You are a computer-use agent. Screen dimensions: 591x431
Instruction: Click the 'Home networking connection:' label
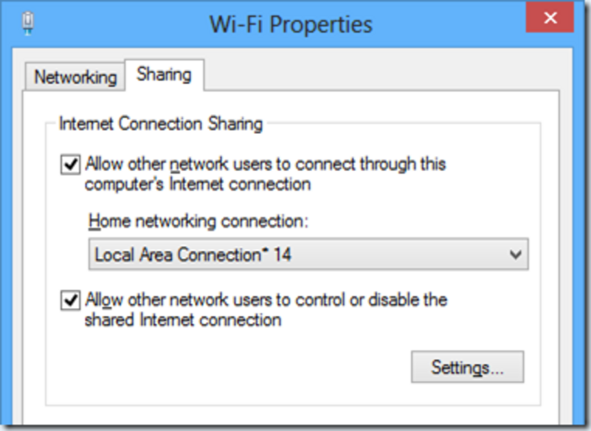199,221
